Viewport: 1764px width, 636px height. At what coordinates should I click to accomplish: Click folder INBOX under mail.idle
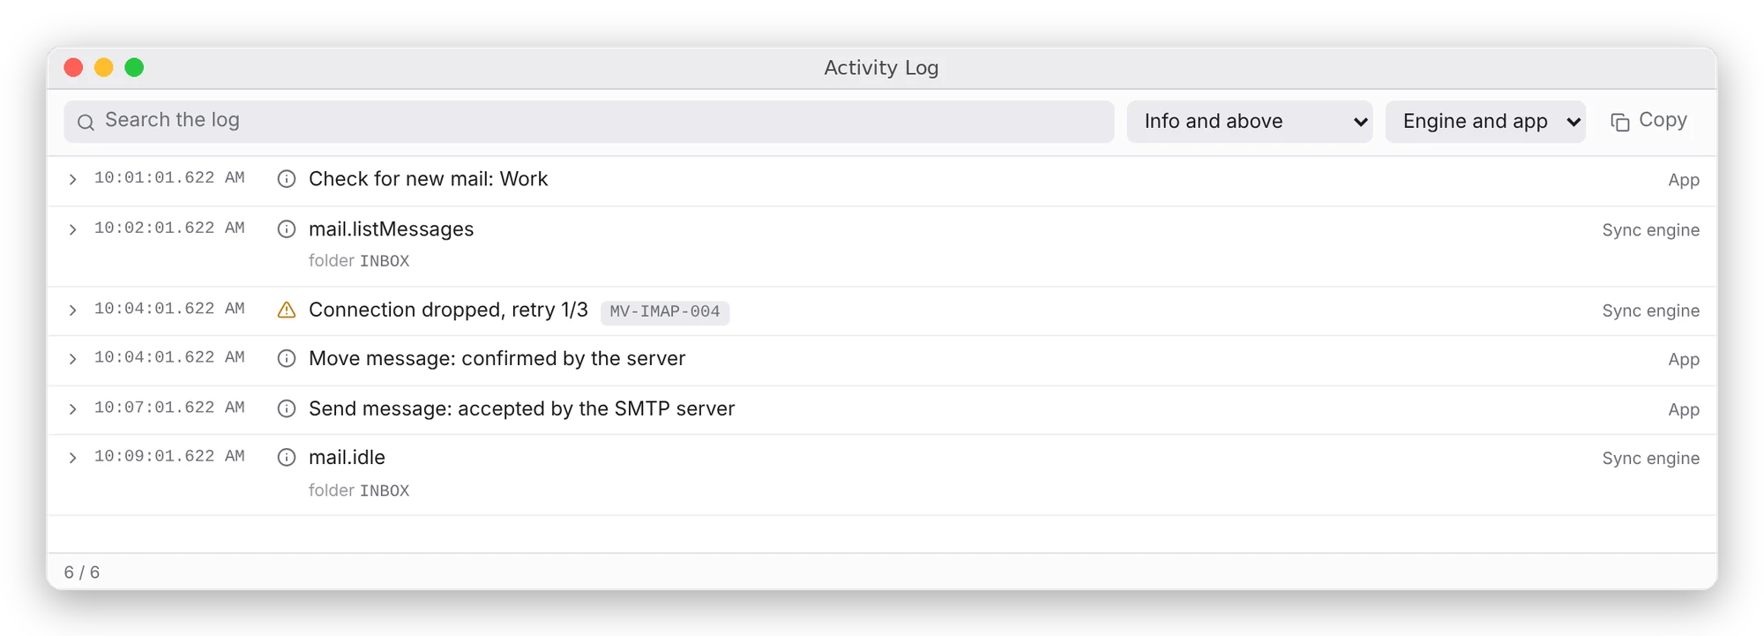point(359,490)
